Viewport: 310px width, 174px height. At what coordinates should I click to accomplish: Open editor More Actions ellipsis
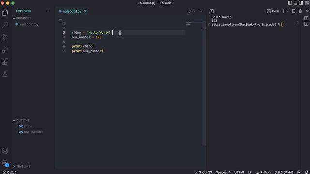(x=200, y=11)
